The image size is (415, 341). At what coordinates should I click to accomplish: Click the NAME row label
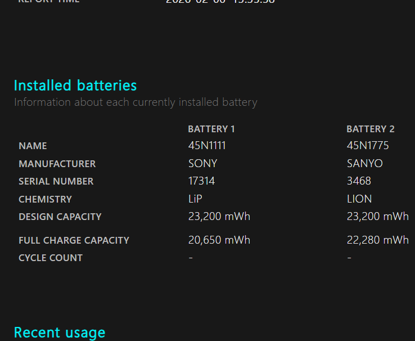click(x=33, y=146)
